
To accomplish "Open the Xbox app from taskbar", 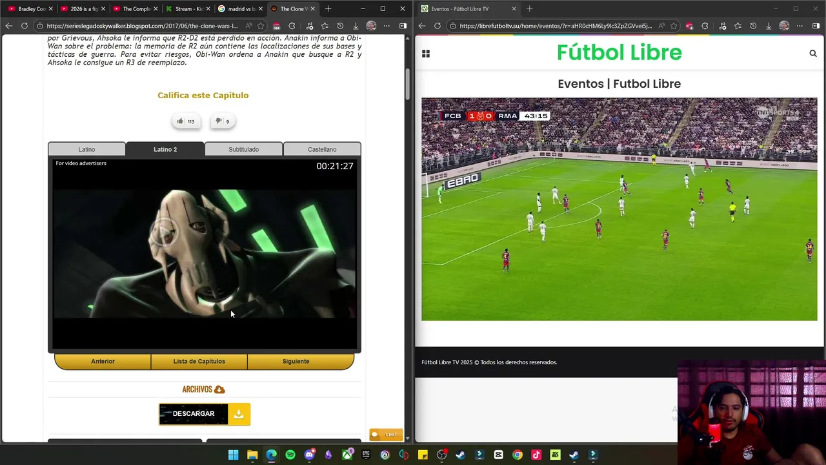I will pyautogui.click(x=347, y=455).
